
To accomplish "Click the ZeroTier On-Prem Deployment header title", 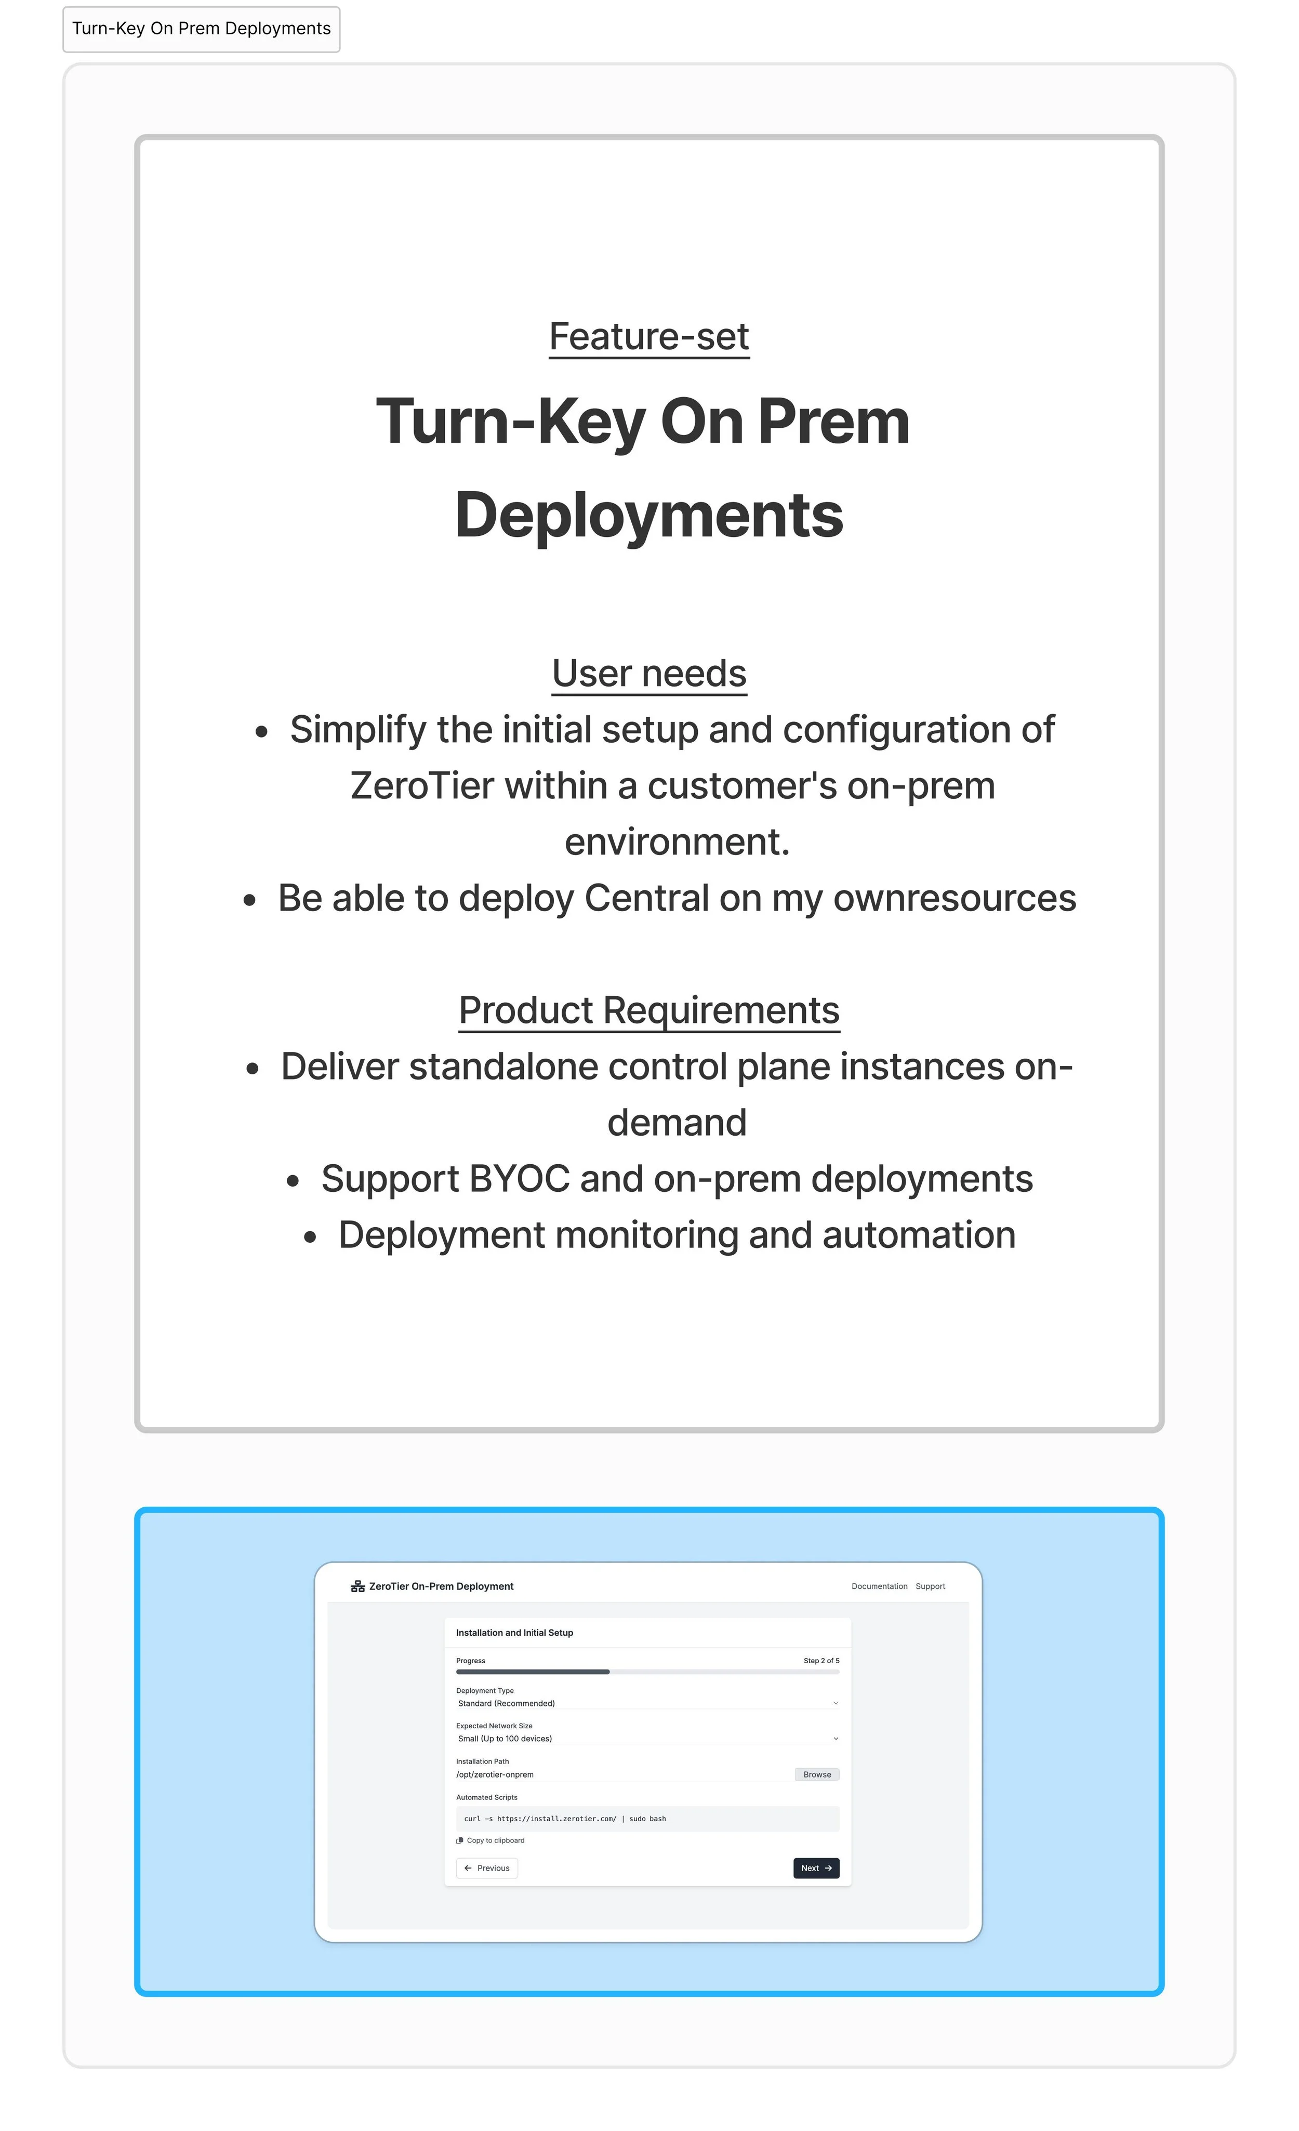I will (x=442, y=1586).
